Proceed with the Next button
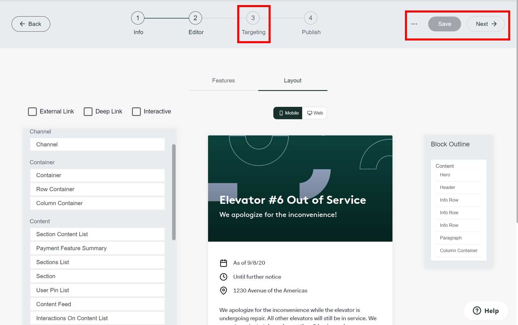Screen dimensions: 518x325 coord(486,24)
